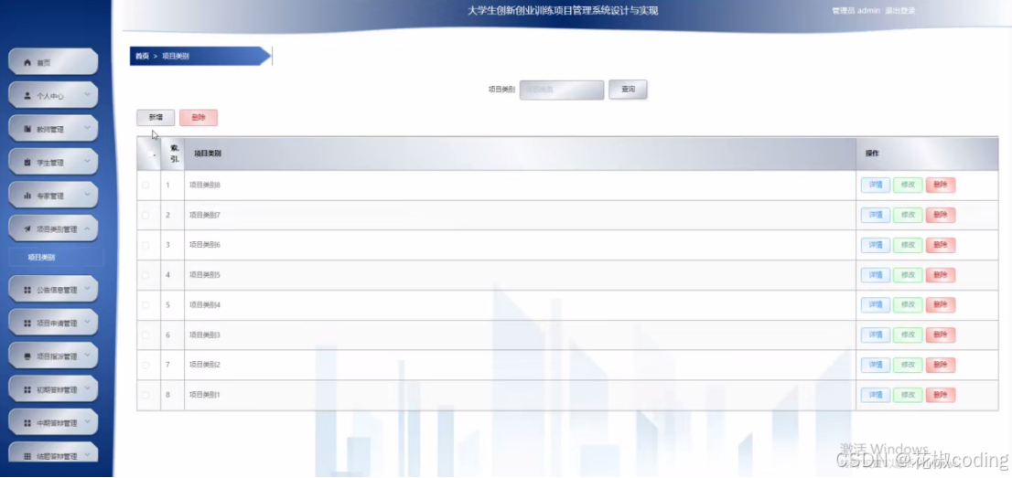Viewport: 1012px width, 478px height.
Task: Check the box for row 项目类别7
Action: click(x=145, y=216)
